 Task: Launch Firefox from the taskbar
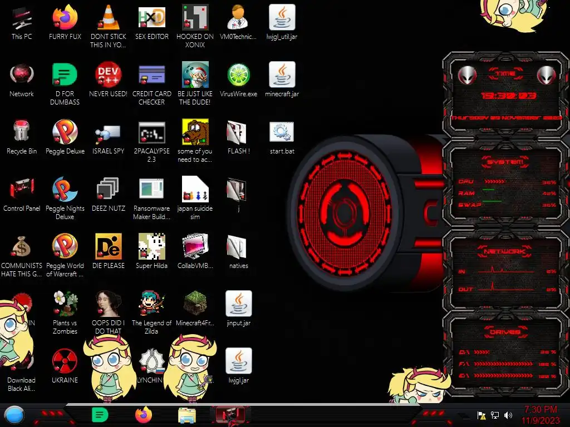(x=144, y=415)
